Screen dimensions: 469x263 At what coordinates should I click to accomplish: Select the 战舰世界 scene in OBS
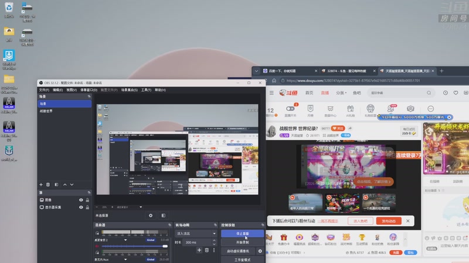(x=64, y=111)
